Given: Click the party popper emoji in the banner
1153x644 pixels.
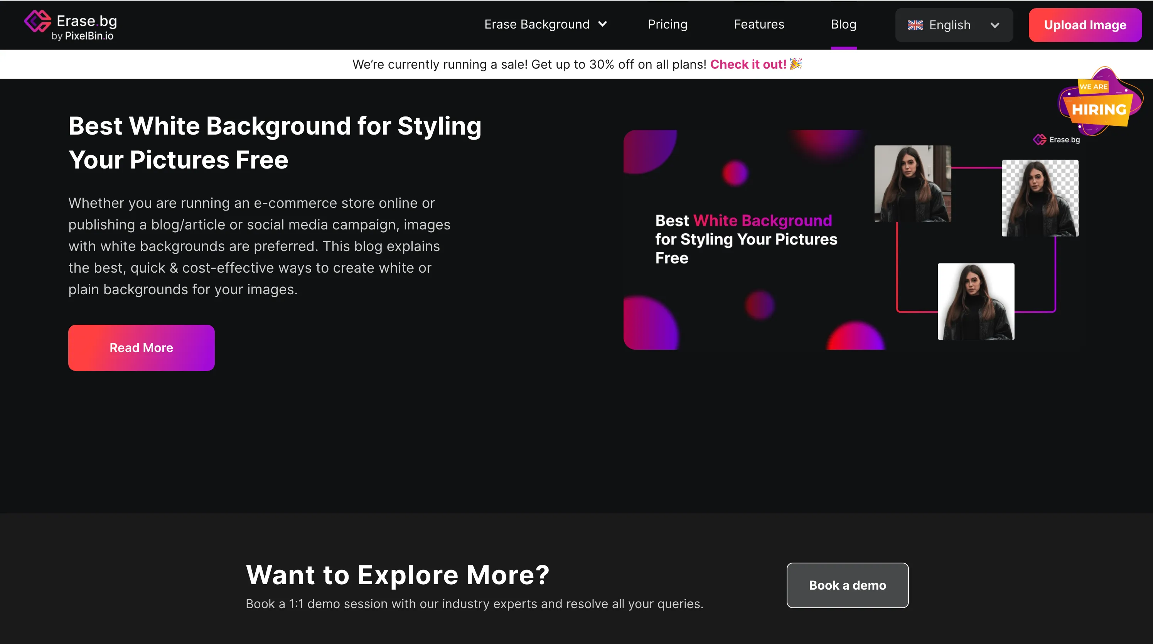Looking at the screenshot, I should (x=796, y=64).
